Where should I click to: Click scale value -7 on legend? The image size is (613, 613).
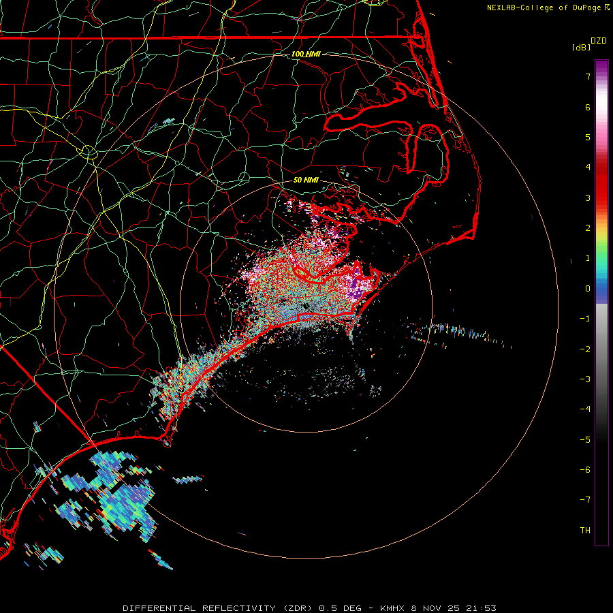pos(585,500)
